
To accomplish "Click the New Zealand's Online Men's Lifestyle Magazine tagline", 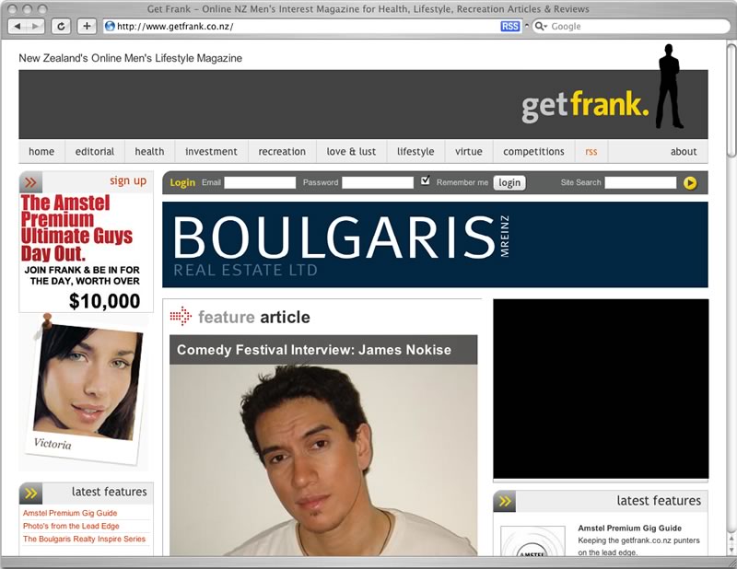I will point(131,58).
